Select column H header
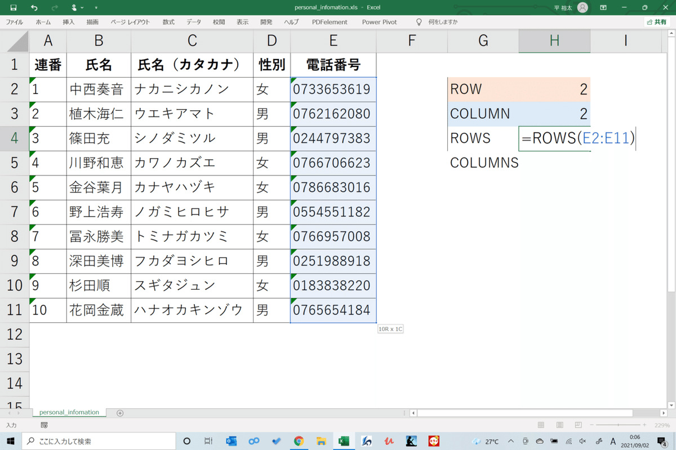Image resolution: width=676 pixels, height=450 pixels. pyautogui.click(x=554, y=40)
